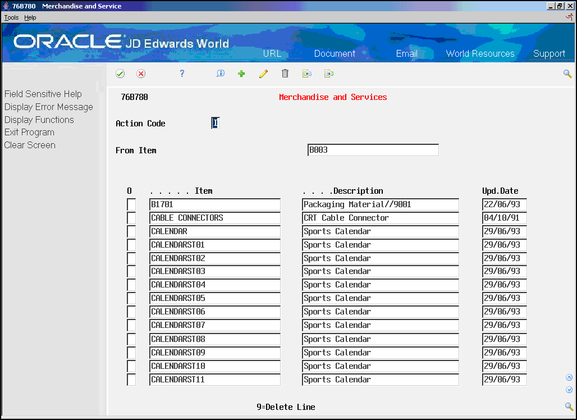Click the bottom right magnifier icon

click(569, 407)
